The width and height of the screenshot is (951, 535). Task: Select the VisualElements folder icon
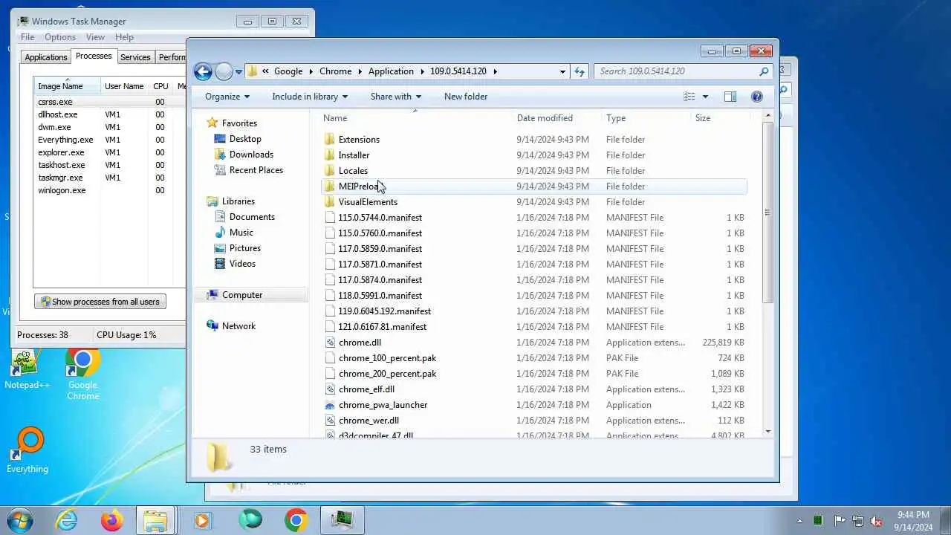tap(330, 202)
